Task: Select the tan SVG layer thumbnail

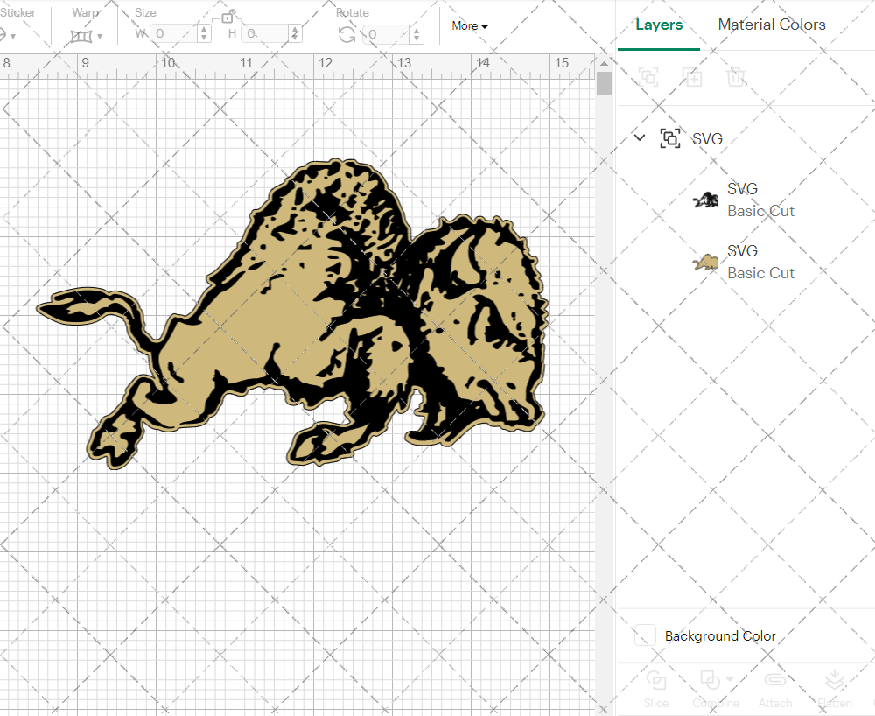Action: (705, 262)
